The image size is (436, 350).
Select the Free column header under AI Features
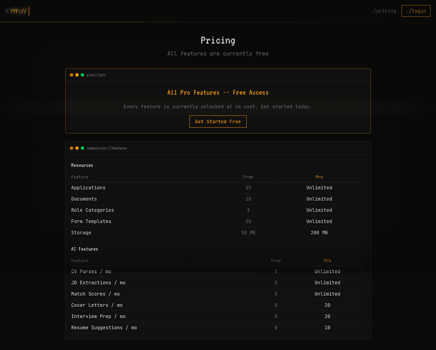pyautogui.click(x=276, y=260)
